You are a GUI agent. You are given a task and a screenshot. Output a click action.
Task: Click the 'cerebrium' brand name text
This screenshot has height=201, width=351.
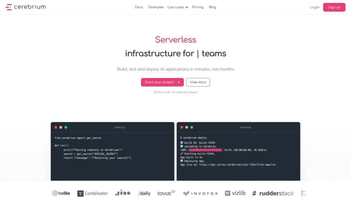pos(30,7)
